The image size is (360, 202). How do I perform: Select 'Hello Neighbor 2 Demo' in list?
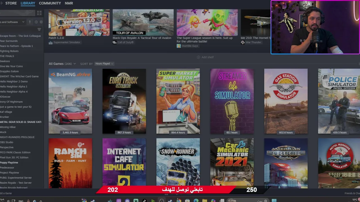click(x=14, y=81)
